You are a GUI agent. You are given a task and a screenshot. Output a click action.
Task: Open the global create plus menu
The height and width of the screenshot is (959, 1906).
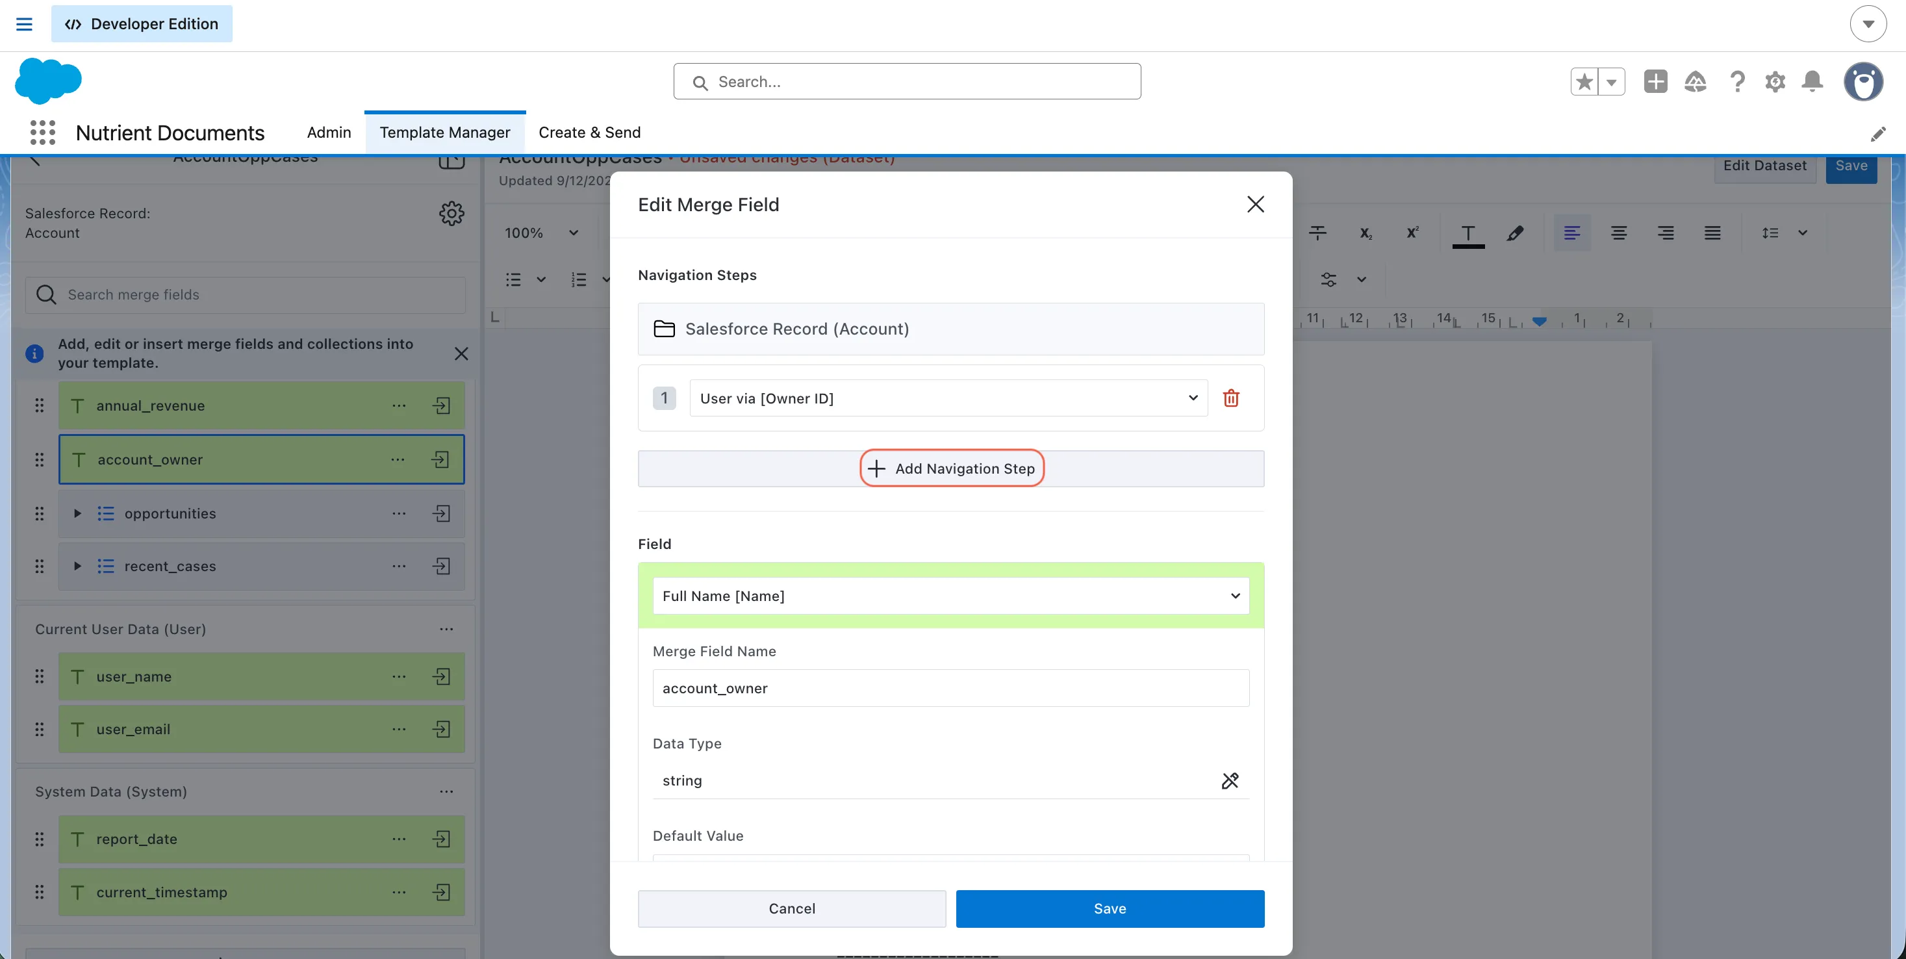1655,81
